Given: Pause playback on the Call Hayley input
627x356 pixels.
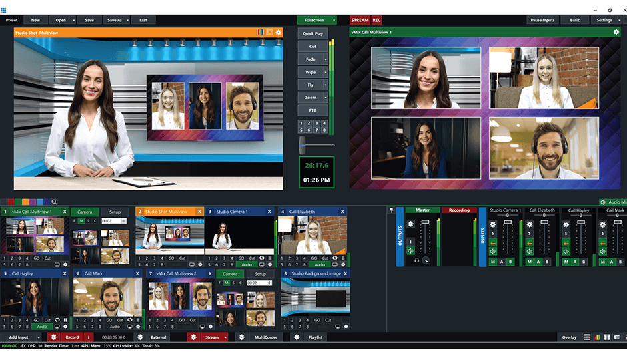Looking at the screenshot, I should 65,320.
